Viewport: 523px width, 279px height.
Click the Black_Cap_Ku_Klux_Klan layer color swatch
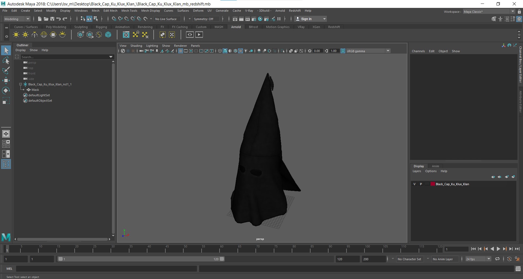[433, 184]
